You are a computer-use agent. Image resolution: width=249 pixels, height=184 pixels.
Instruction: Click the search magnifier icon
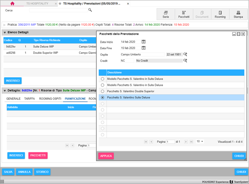[90, 10]
